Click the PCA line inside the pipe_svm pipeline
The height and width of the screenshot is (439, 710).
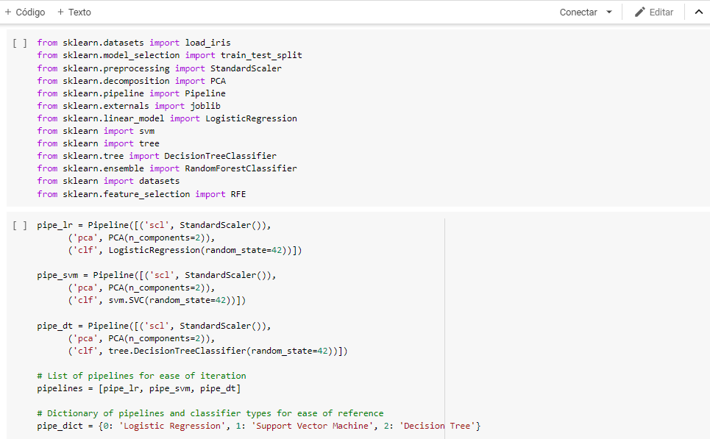tap(141, 288)
